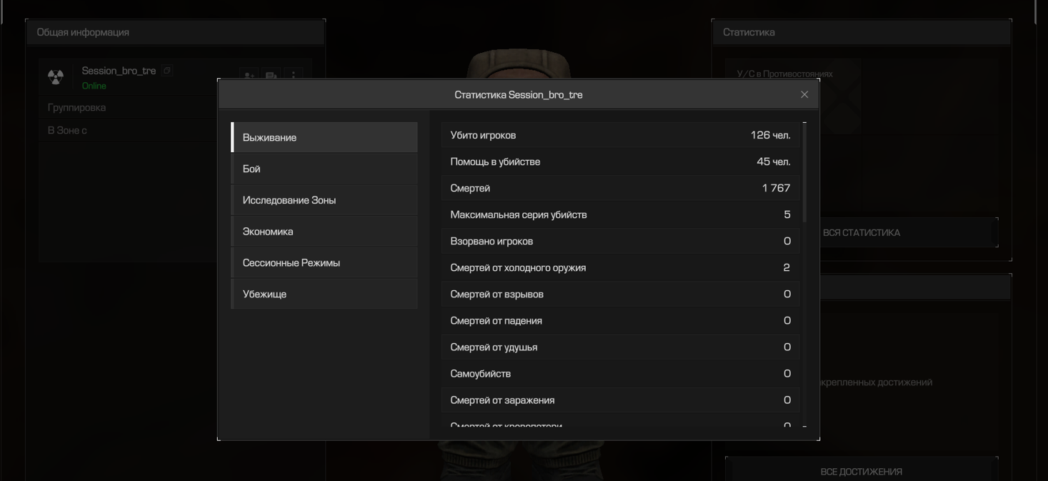Screen dimensions: 1048x481
Task: Click the statistics list scrollbar thumb
Action: pos(804,172)
